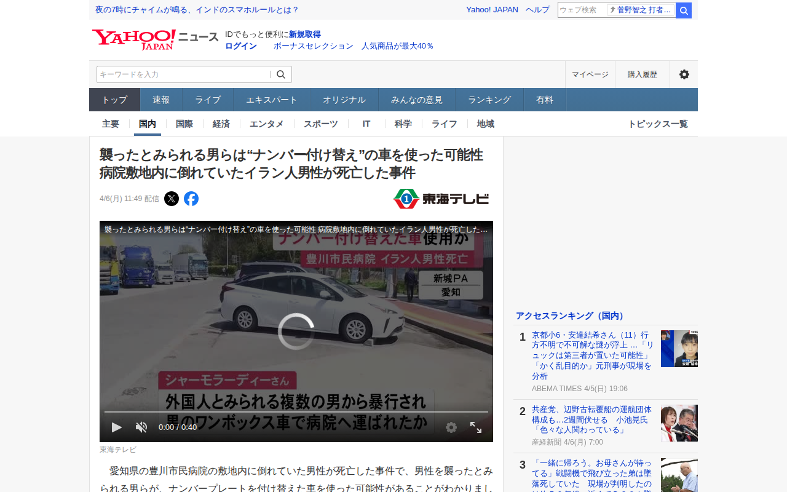
Task: Open ranking 1 article about 安達結希さん
Action: 591,355
